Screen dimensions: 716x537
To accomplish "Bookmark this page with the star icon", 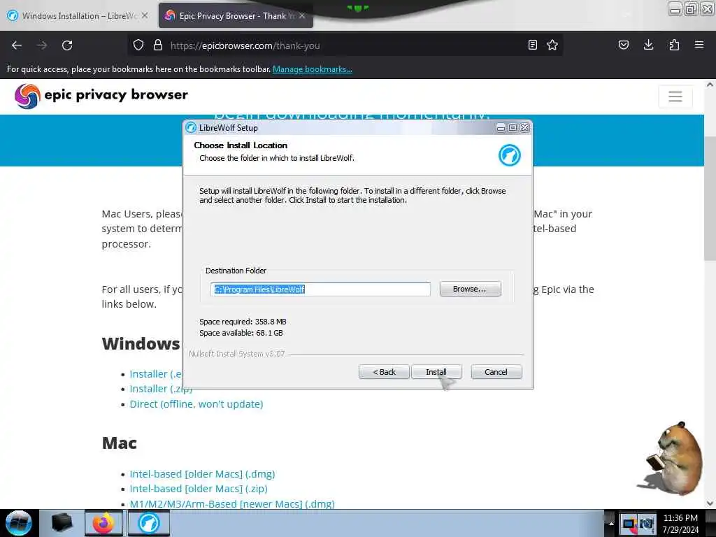I will (552, 45).
